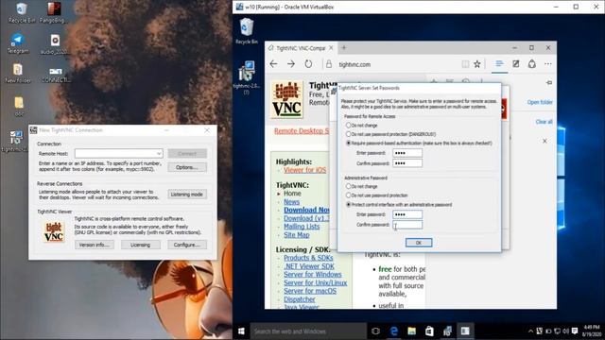The height and width of the screenshot is (340, 605).
Task: Show hidden icons in VM system tray
Action: pyautogui.click(x=530, y=331)
